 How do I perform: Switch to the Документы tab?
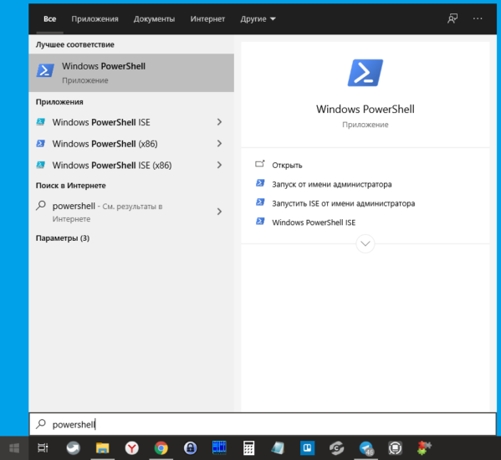point(154,19)
